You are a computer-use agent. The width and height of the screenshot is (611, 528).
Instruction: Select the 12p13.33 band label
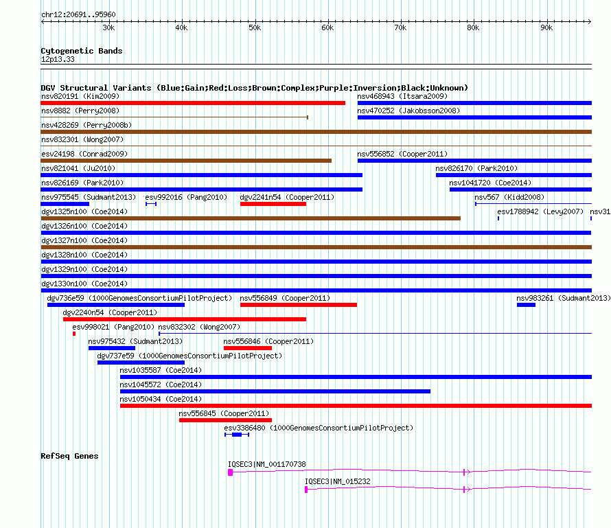point(58,59)
